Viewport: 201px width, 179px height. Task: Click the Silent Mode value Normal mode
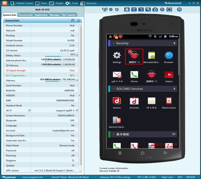67,146
